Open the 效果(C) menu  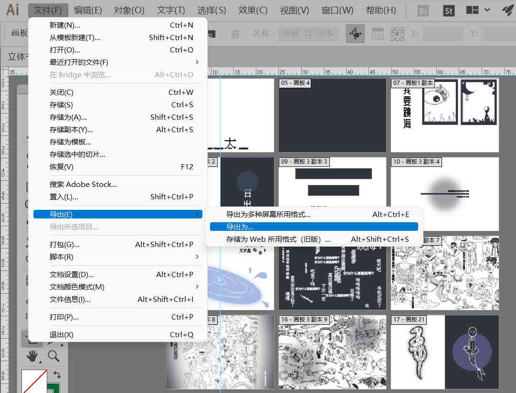253,10
